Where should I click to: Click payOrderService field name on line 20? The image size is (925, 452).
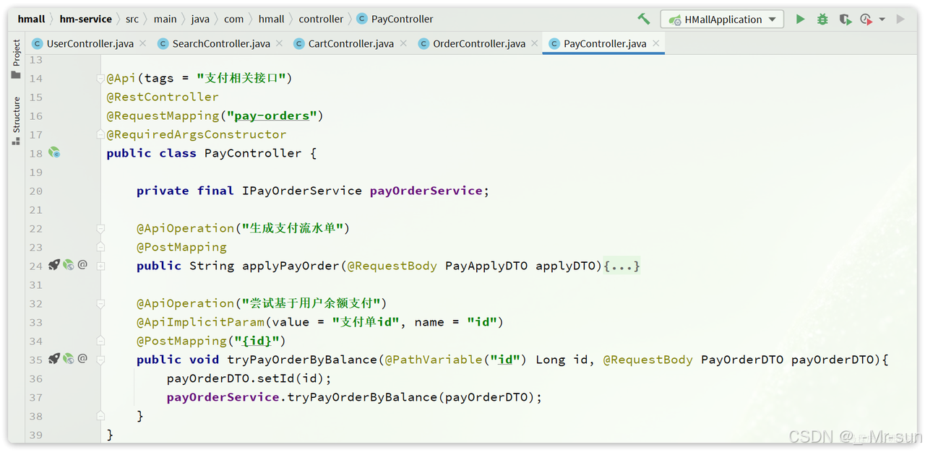pos(426,191)
